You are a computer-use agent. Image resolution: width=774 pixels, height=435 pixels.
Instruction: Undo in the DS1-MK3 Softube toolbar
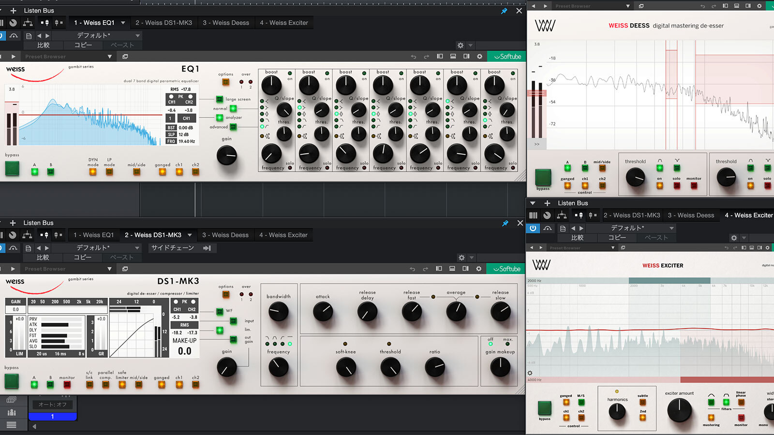[x=412, y=269]
